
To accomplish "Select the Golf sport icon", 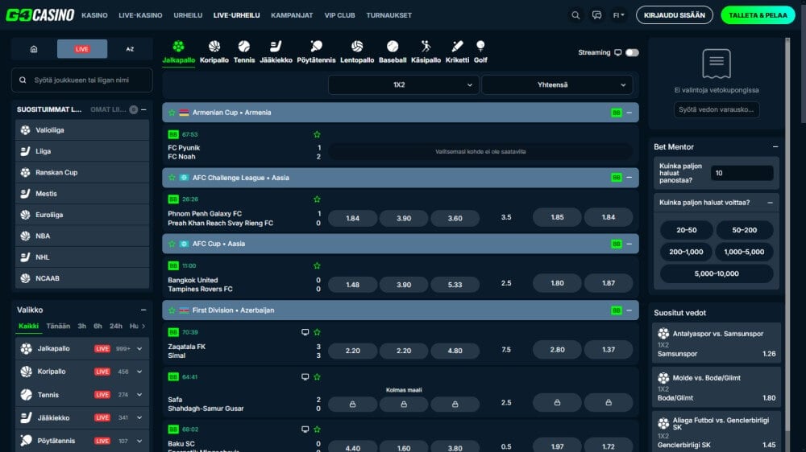I will click(480, 47).
